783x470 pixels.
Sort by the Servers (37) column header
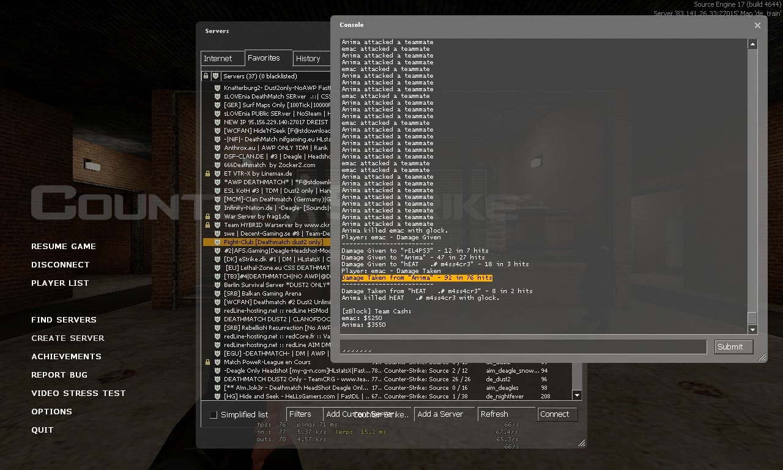point(276,76)
